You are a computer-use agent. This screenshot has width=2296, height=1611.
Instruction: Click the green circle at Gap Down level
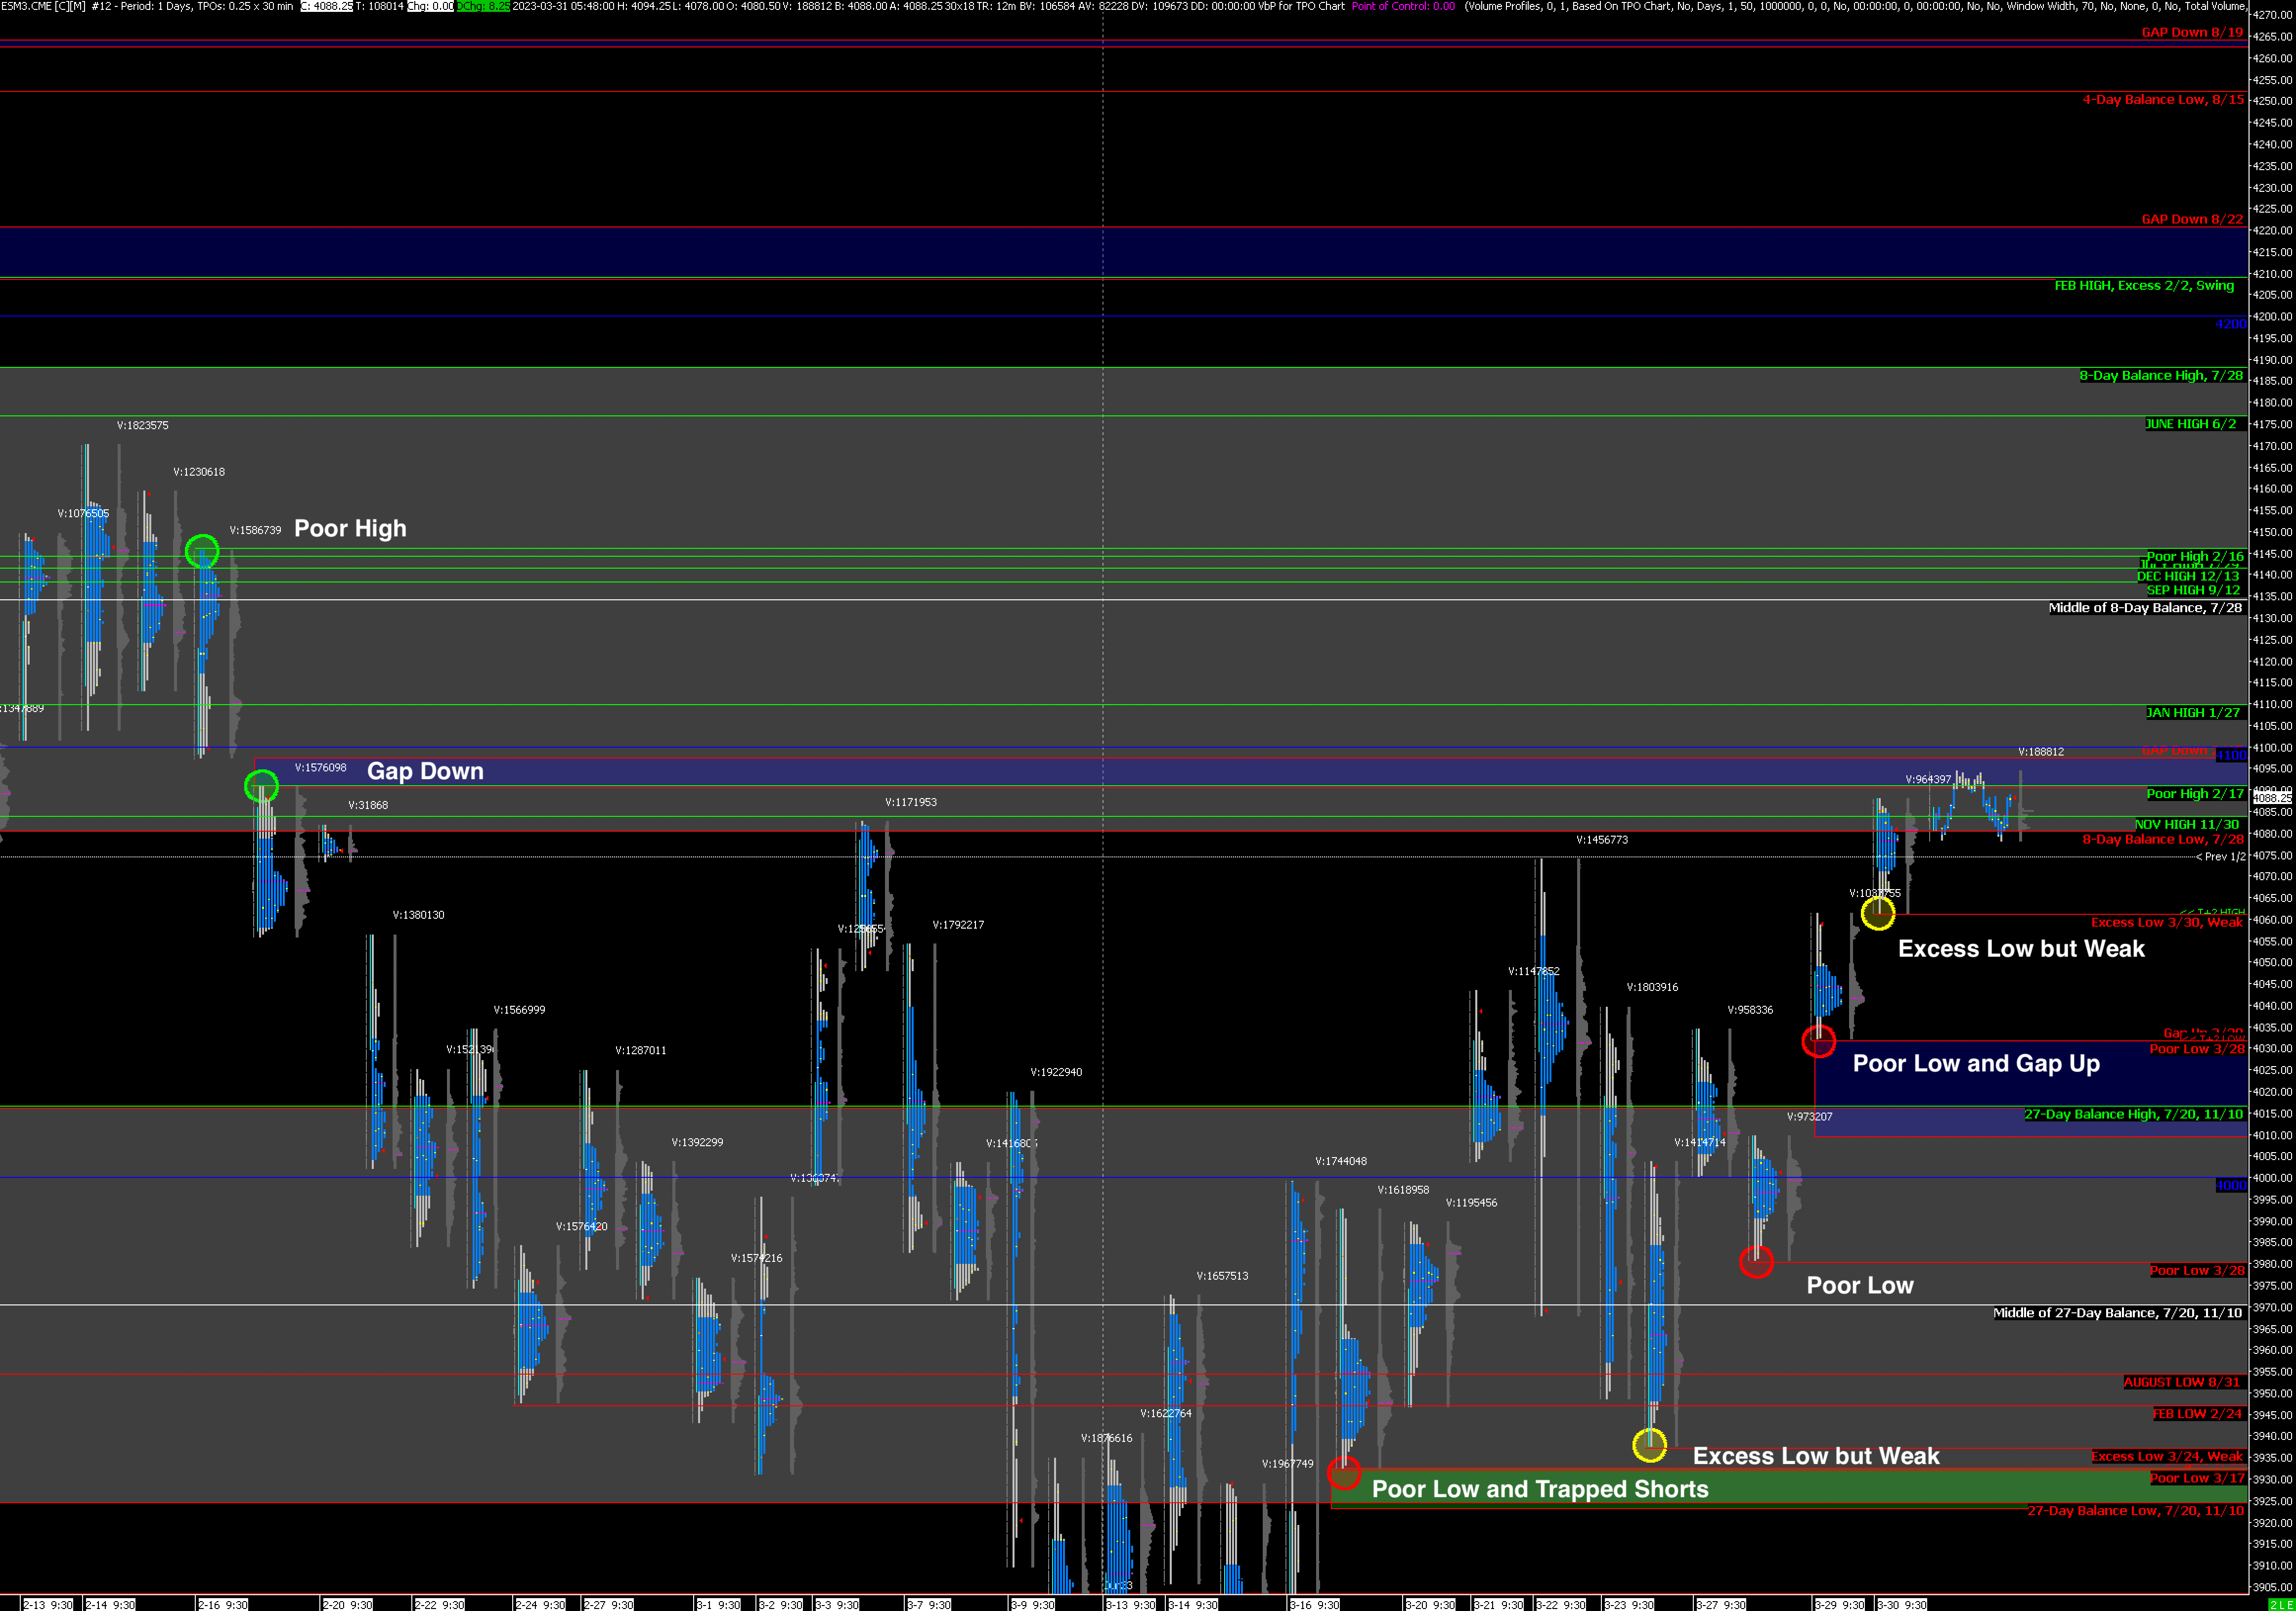coord(261,786)
